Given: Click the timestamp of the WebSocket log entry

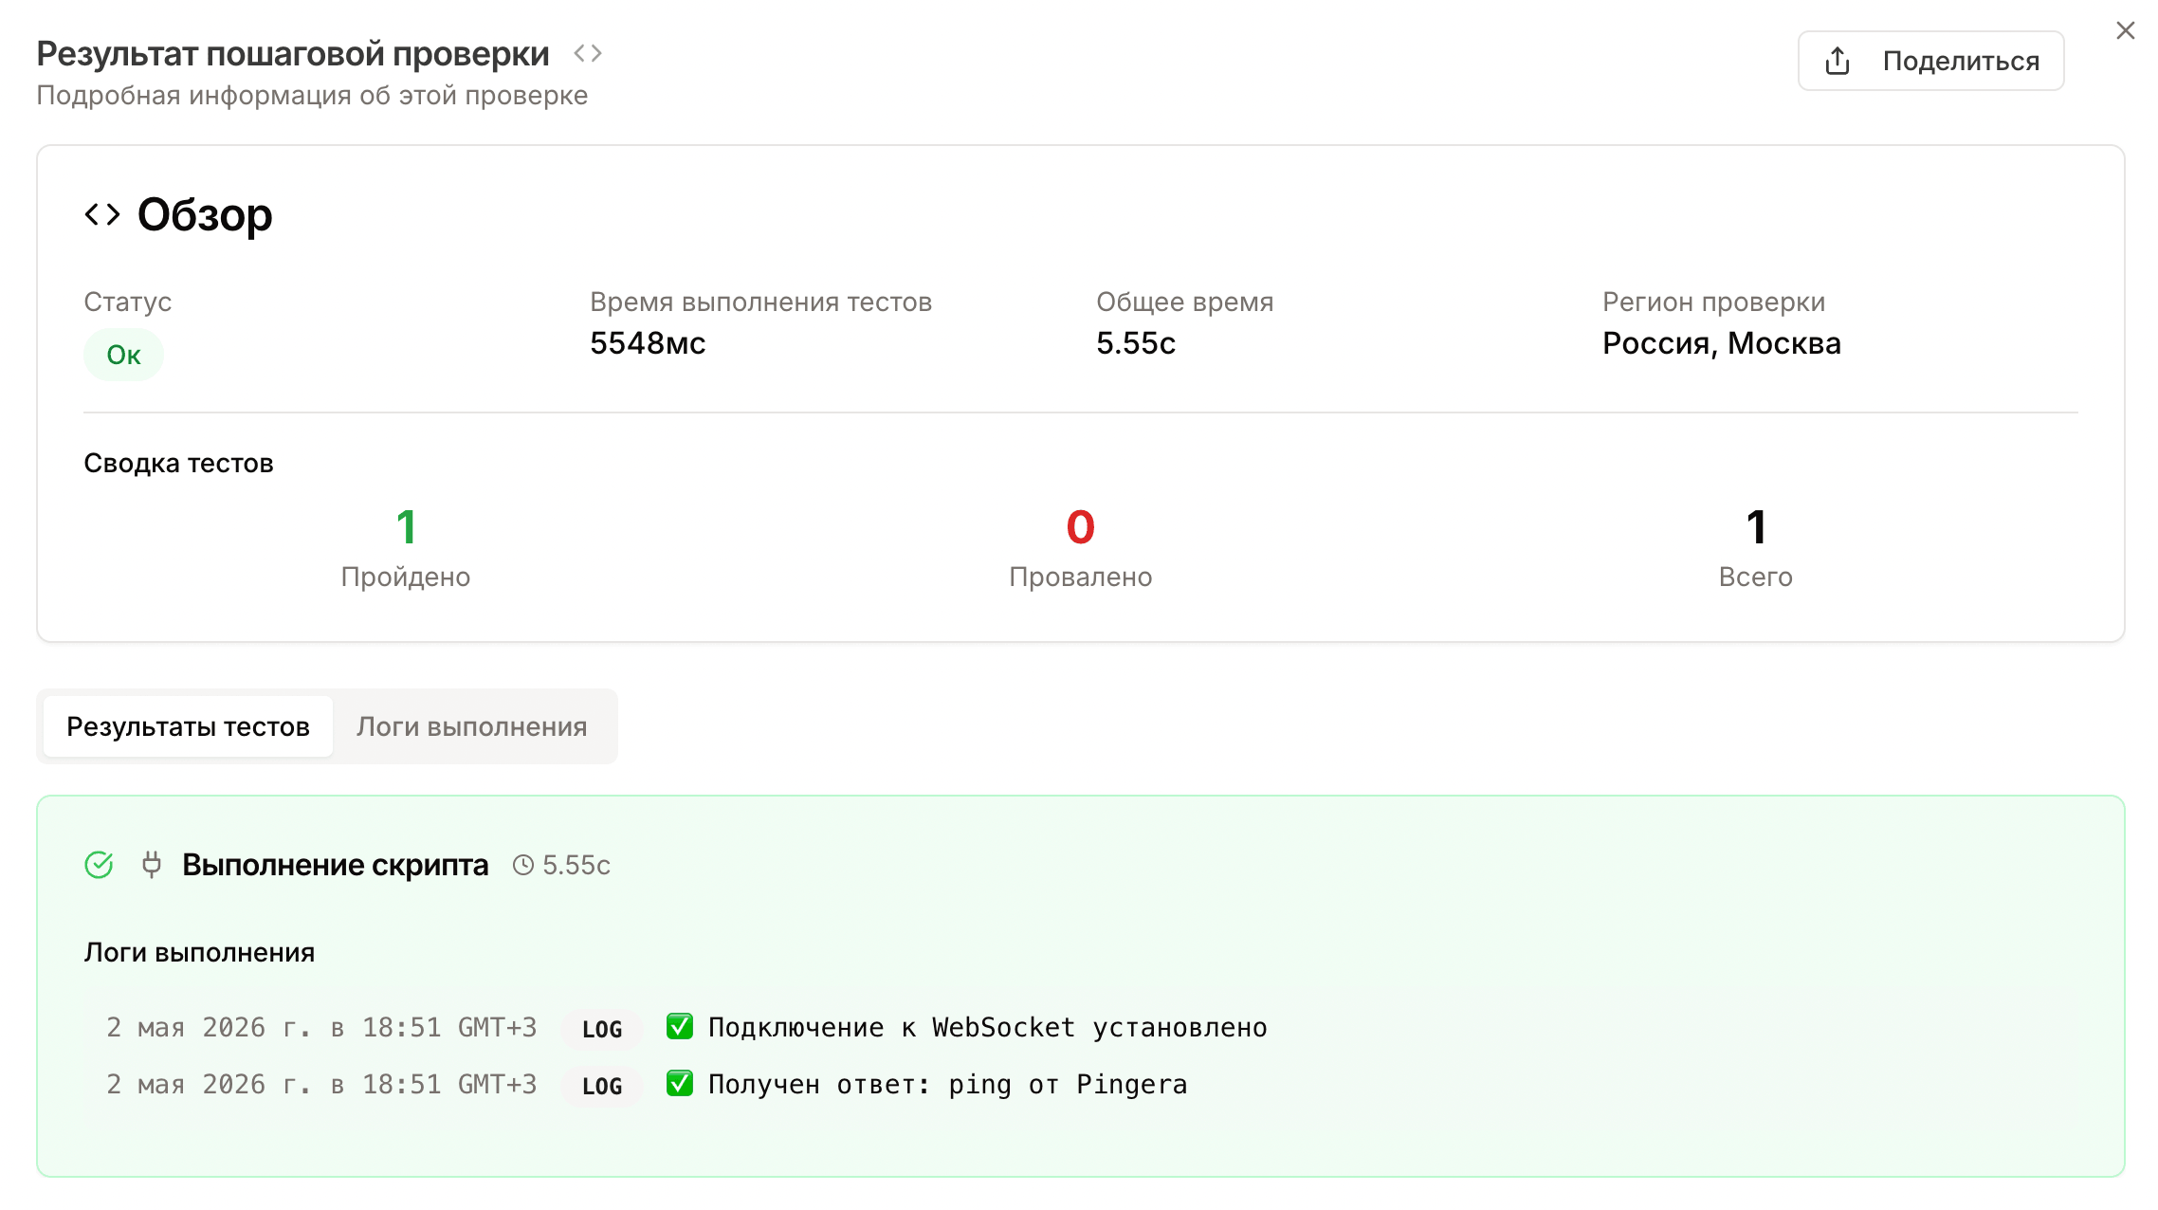Looking at the screenshot, I should tap(321, 1028).
